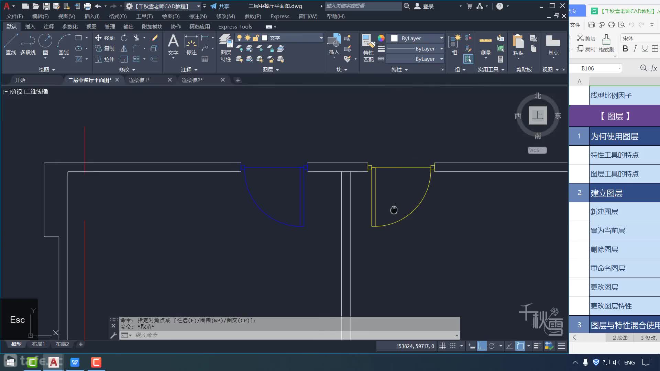
Task: Toggle lock icon of 文字 layer
Action: pos(256,38)
